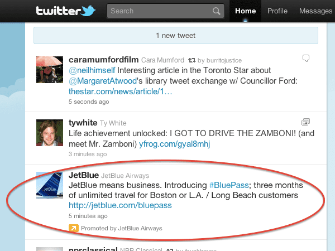Click the retweet icon beside burritojustice
Screen dimensions: 335x251
click(x=191, y=59)
